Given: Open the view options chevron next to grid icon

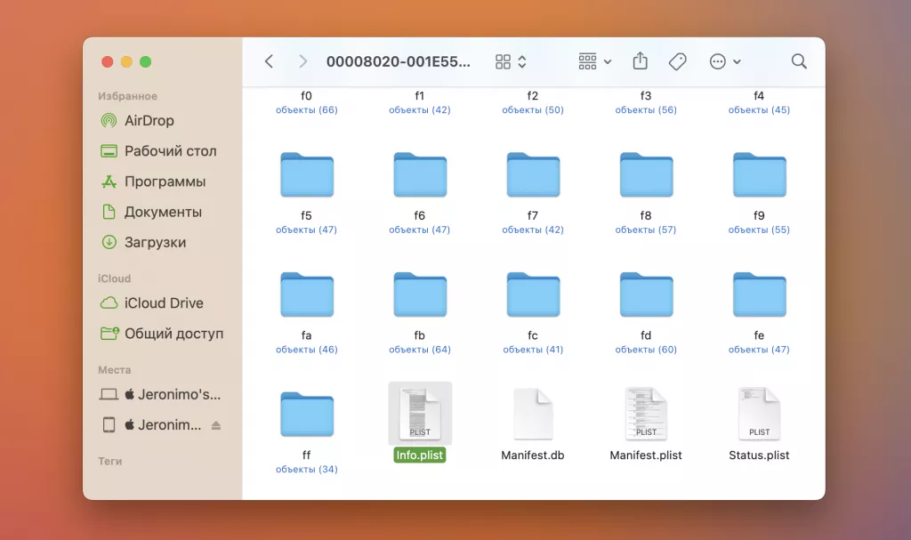Looking at the screenshot, I should pyautogui.click(x=521, y=61).
